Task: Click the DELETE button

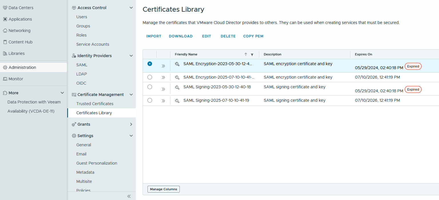Action: [x=228, y=36]
